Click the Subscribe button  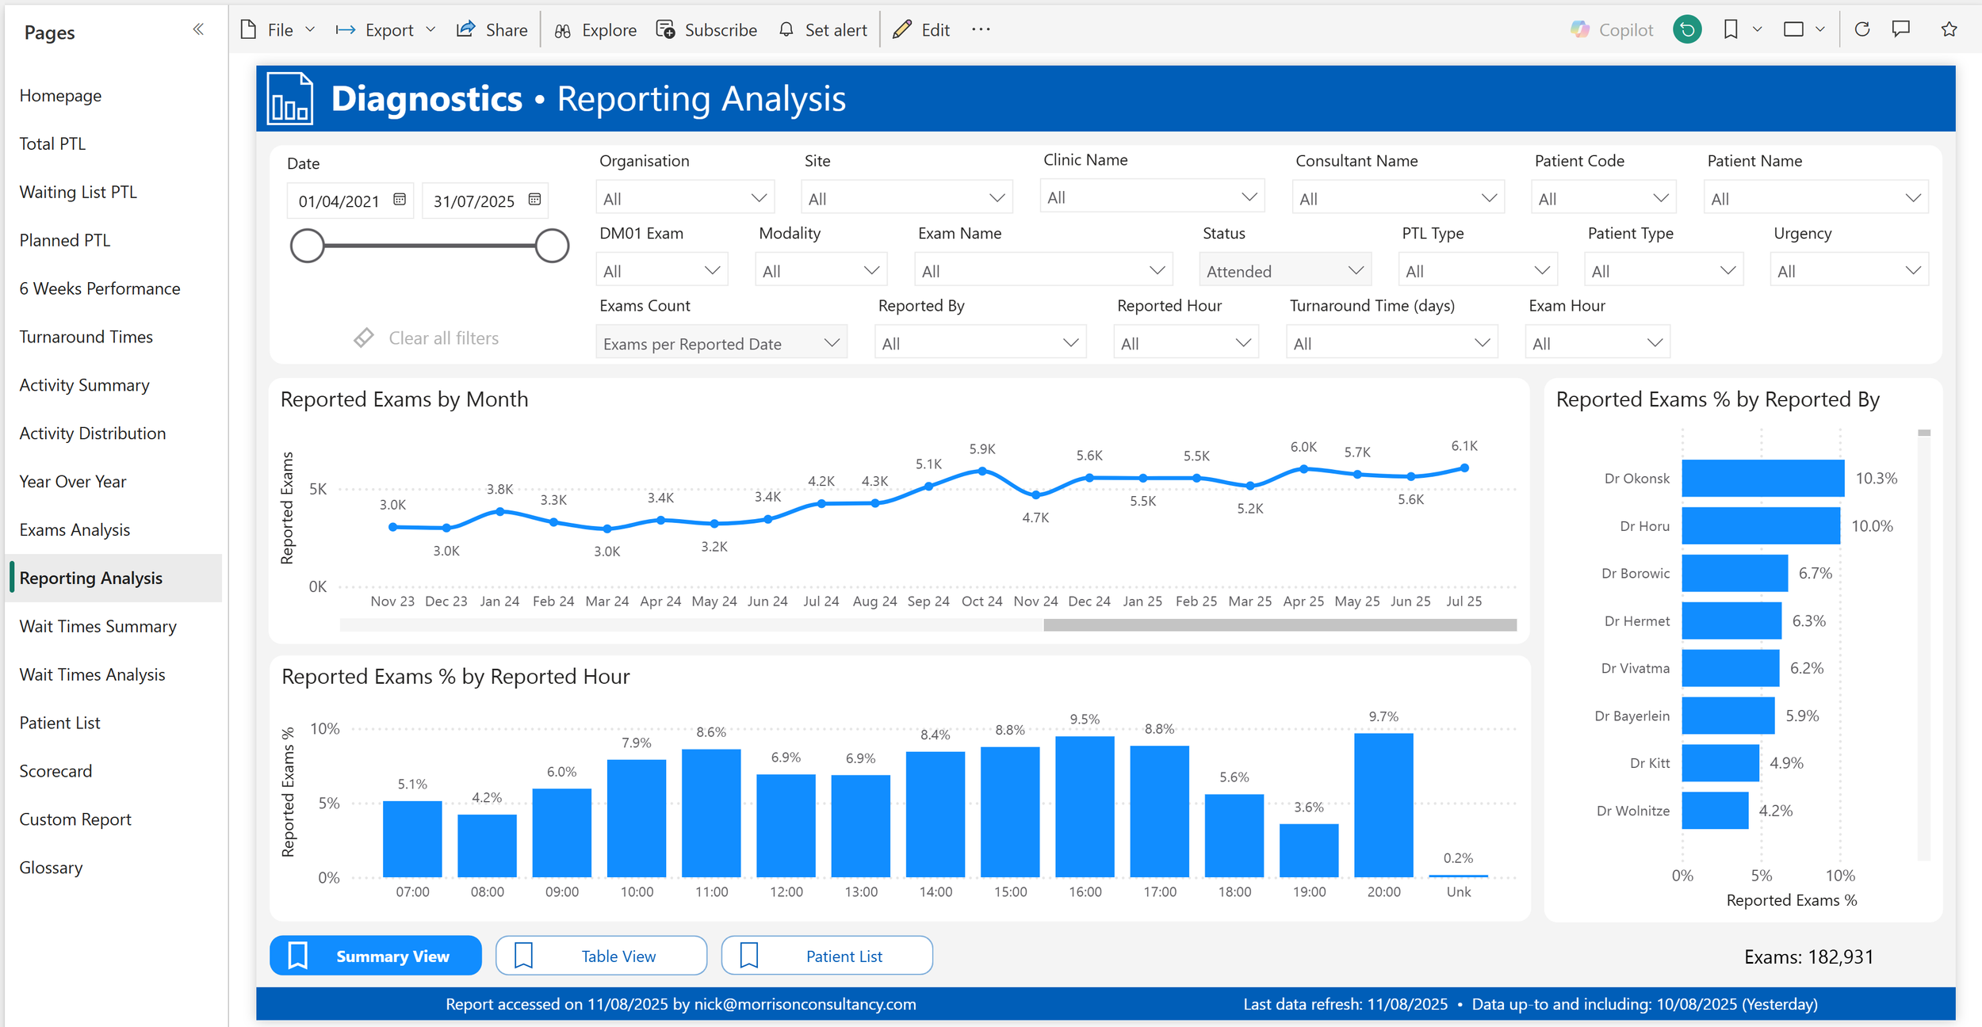[707, 30]
